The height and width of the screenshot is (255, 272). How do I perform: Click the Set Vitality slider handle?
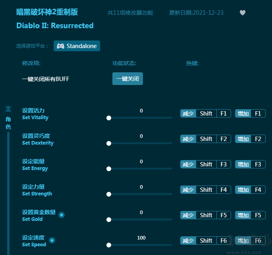tap(109, 118)
